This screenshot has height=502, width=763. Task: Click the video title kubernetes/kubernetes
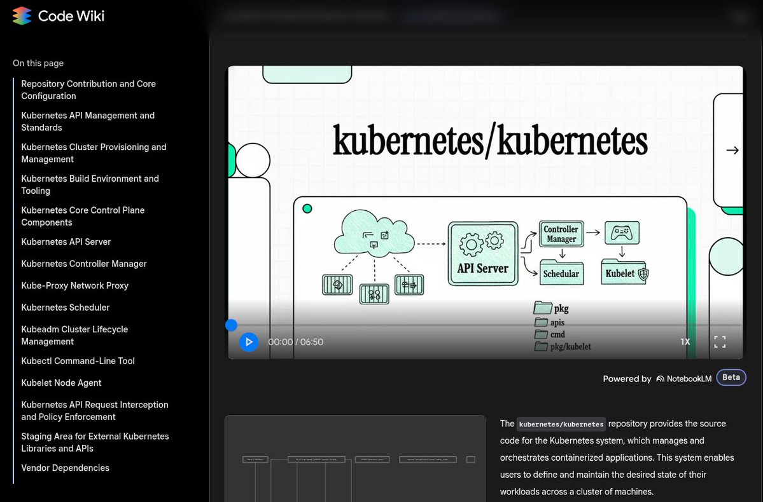[x=490, y=141]
